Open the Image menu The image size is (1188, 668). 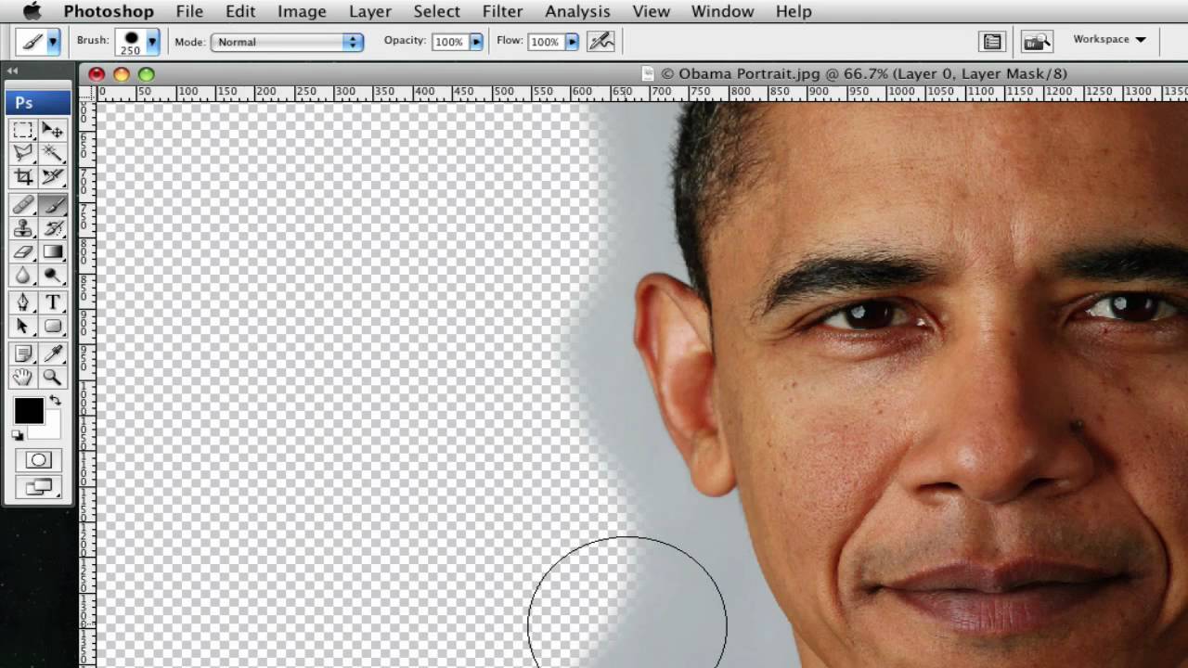pyautogui.click(x=302, y=11)
